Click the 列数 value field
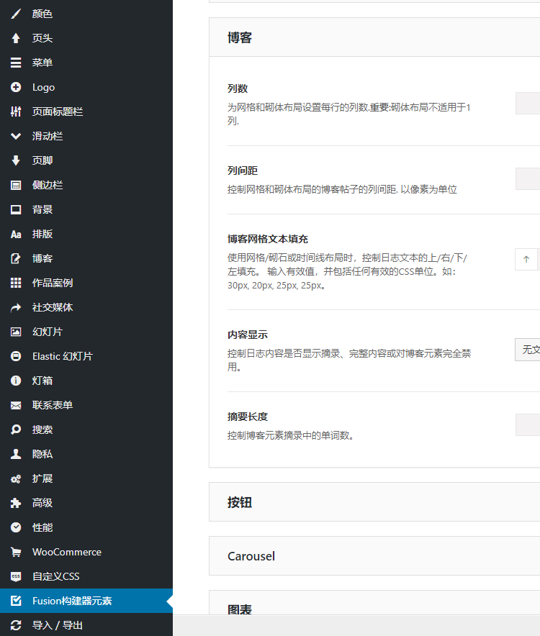The width and height of the screenshot is (540, 636). (x=528, y=104)
